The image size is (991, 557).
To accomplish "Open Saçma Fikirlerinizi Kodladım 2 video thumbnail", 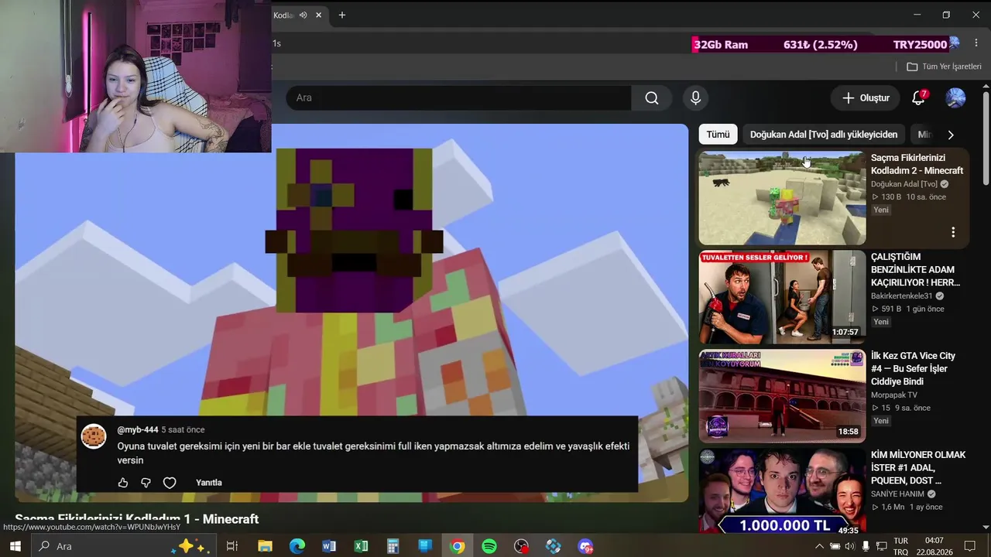I will pos(782,198).
